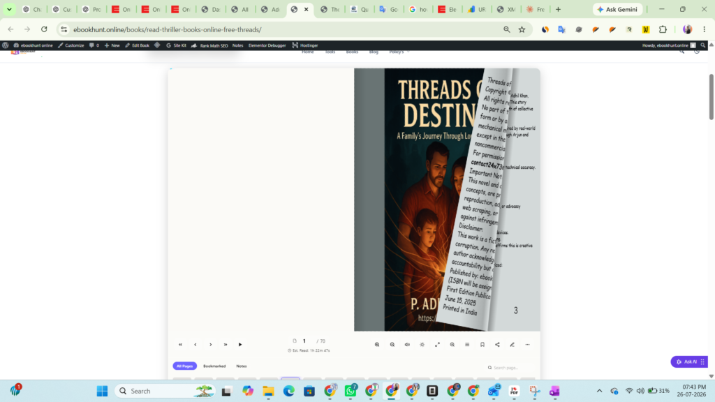
Task: Open table of contents list icon
Action: (467, 345)
